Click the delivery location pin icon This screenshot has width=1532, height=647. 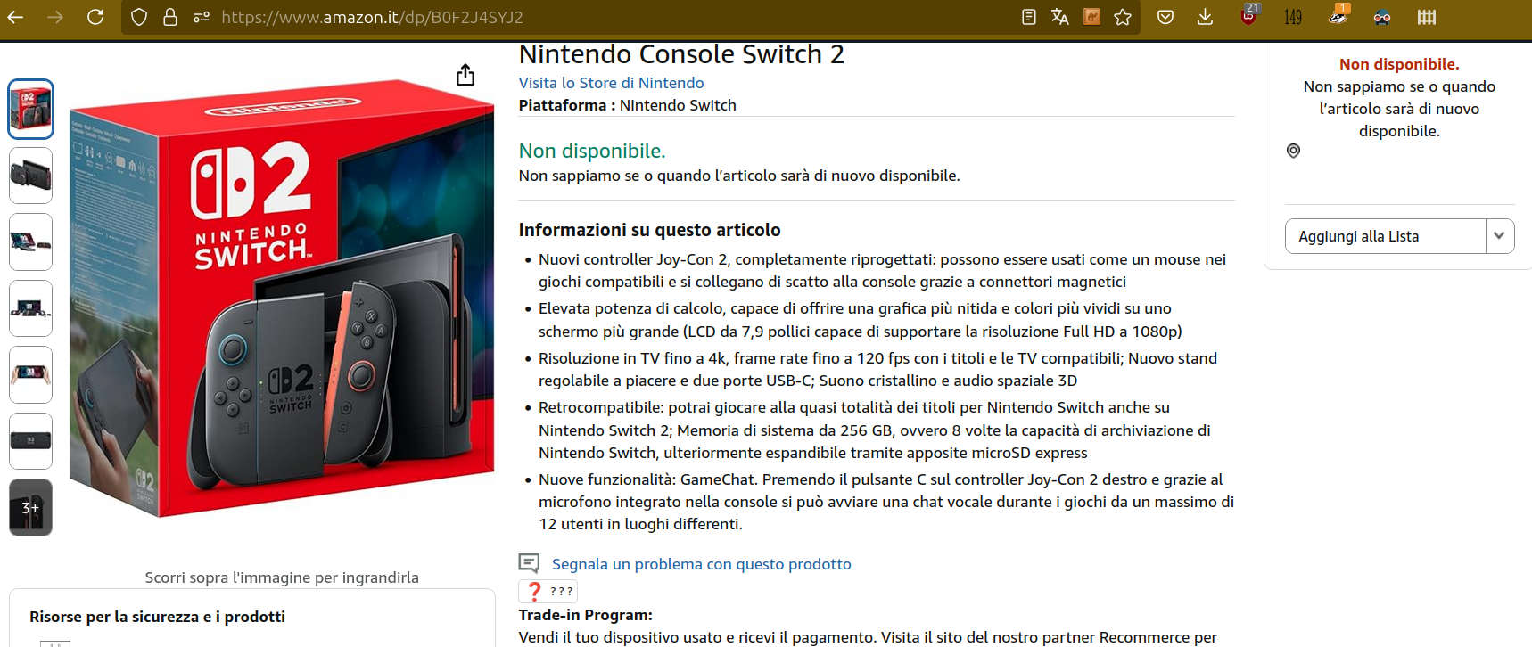[x=1293, y=151]
